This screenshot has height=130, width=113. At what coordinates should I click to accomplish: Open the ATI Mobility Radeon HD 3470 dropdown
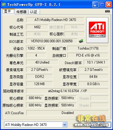pos(36,125)
